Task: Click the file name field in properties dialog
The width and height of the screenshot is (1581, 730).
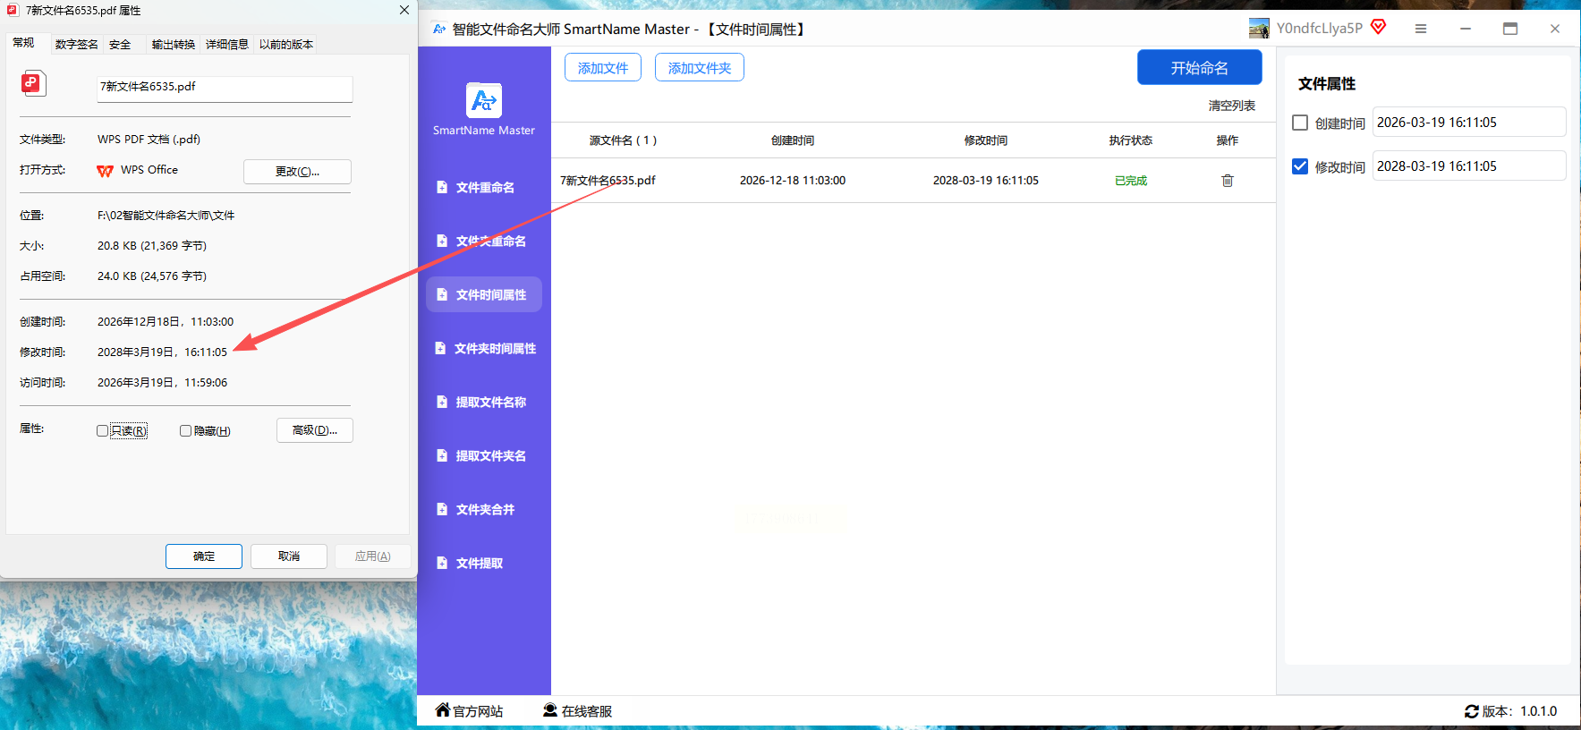Action: [x=225, y=88]
